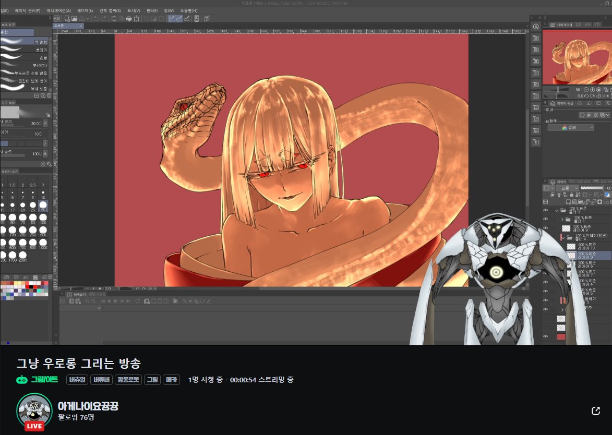The width and height of the screenshot is (612, 435).
Task: Click the New Layer Folder icon in layer panel
Action: tap(582, 202)
